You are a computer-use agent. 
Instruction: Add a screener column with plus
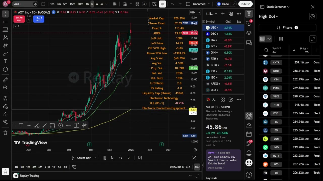click(316, 50)
